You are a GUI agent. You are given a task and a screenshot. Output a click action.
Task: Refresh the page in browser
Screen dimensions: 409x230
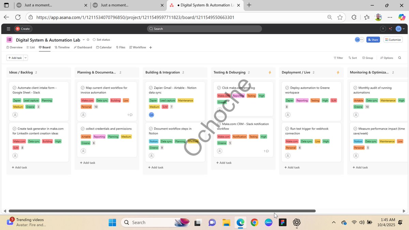18,17
